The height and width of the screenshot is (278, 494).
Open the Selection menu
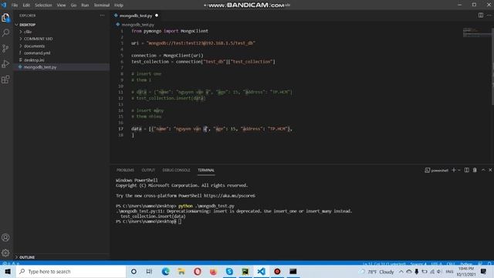click(43, 5)
